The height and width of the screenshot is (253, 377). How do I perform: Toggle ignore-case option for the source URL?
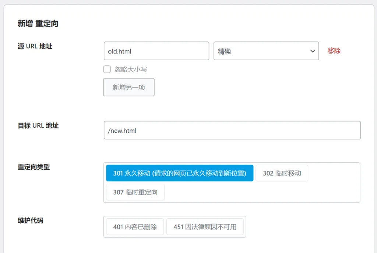click(x=107, y=69)
